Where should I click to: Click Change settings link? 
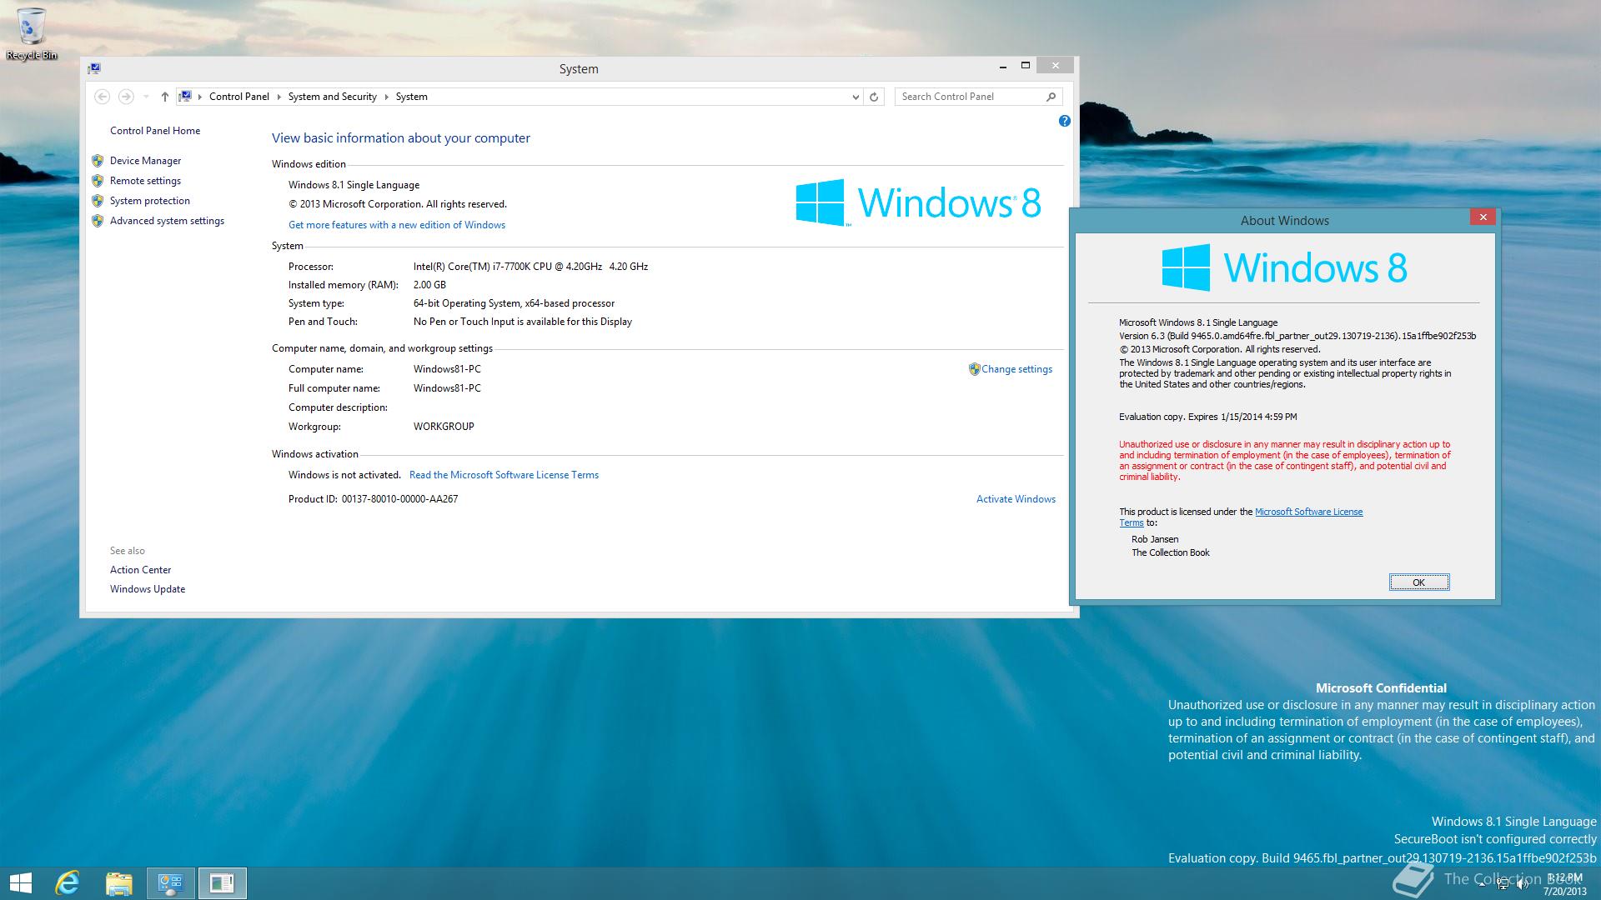1016,369
